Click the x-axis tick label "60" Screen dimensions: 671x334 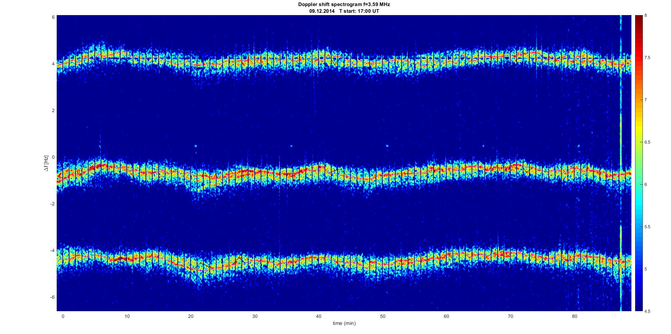pyautogui.click(x=447, y=316)
